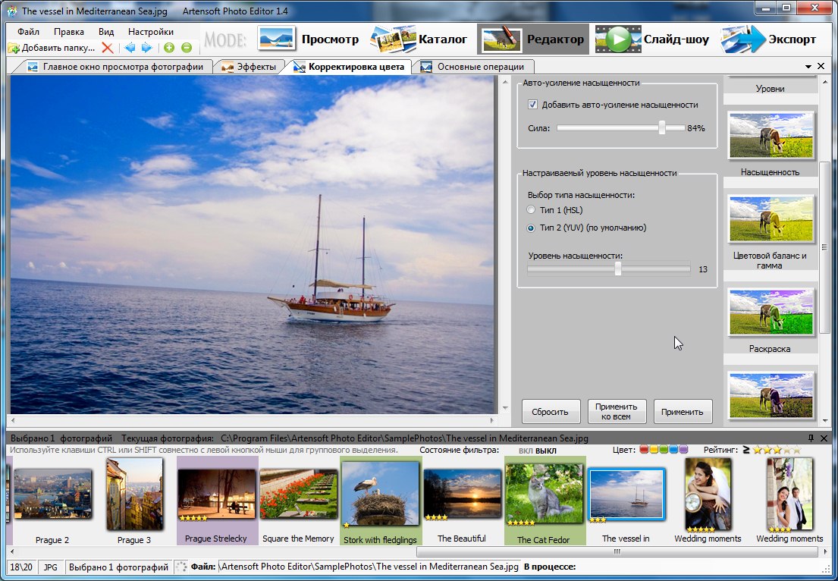Open the Настройки menu
838x581 pixels.
click(151, 32)
